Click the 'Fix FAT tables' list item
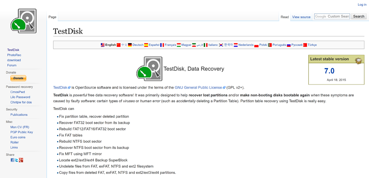Screen dimensions: 369x178 [x=71, y=135]
